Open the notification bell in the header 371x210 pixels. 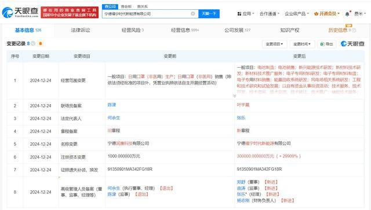pyautogui.click(x=347, y=14)
